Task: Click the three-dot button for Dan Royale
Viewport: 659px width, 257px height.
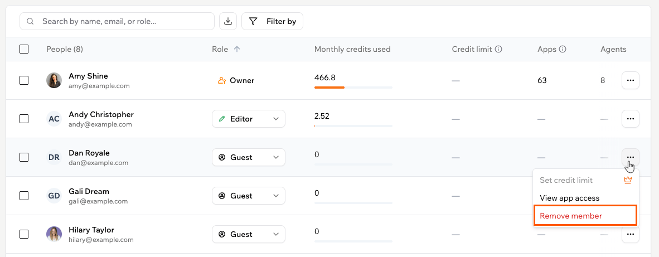Action: 631,157
